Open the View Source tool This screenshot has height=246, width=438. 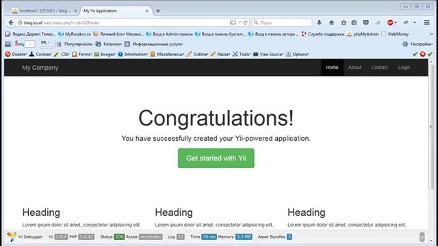coord(268,54)
